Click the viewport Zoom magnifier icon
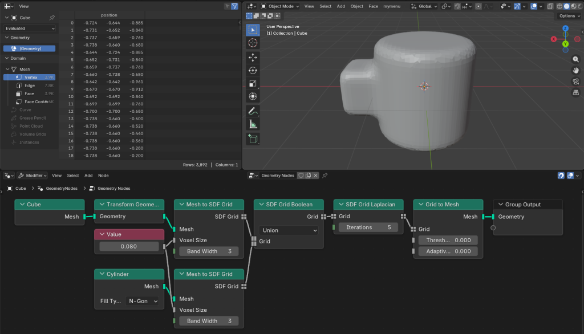 (575, 59)
